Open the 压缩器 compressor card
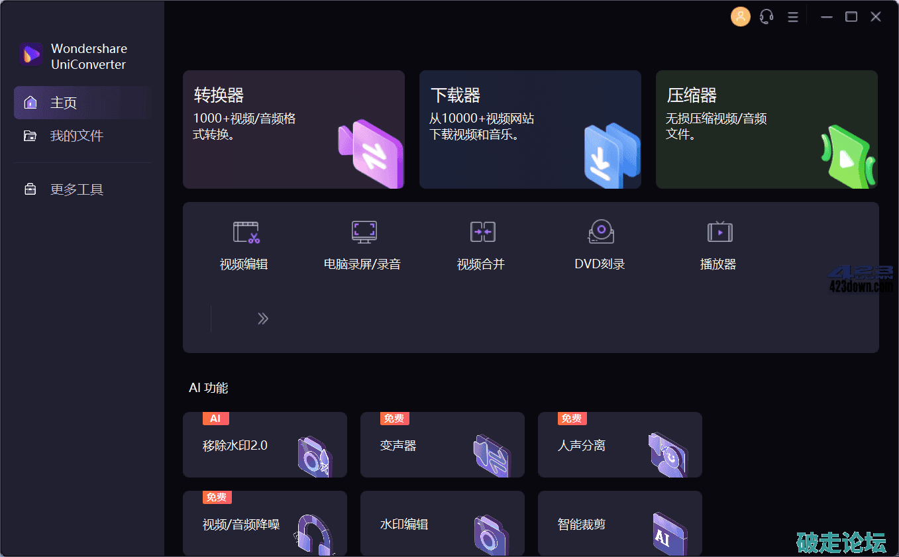899x557 pixels. pyautogui.click(x=767, y=130)
